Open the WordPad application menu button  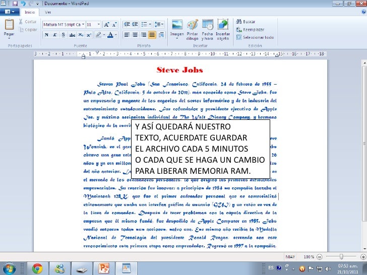point(10,12)
